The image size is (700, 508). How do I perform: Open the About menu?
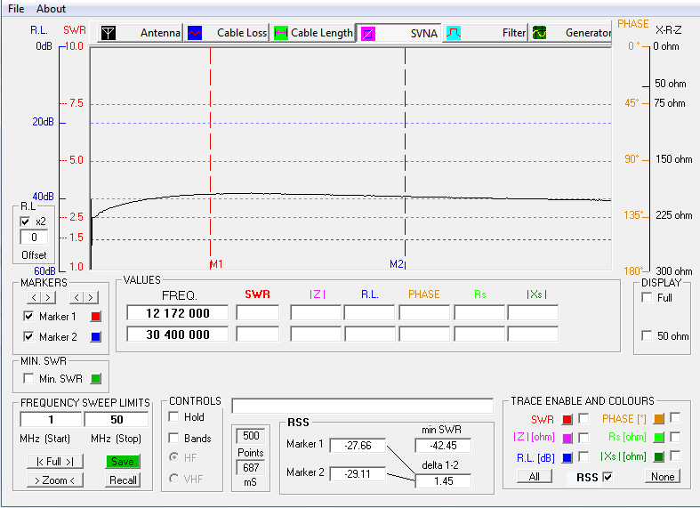pyautogui.click(x=51, y=8)
